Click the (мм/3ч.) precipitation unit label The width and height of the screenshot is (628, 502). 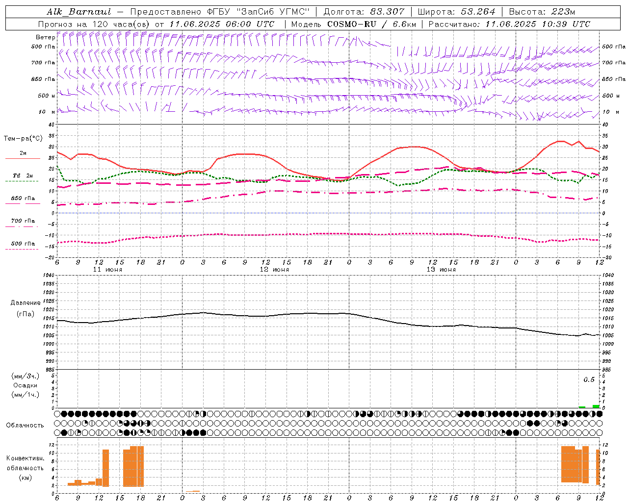tap(26, 376)
